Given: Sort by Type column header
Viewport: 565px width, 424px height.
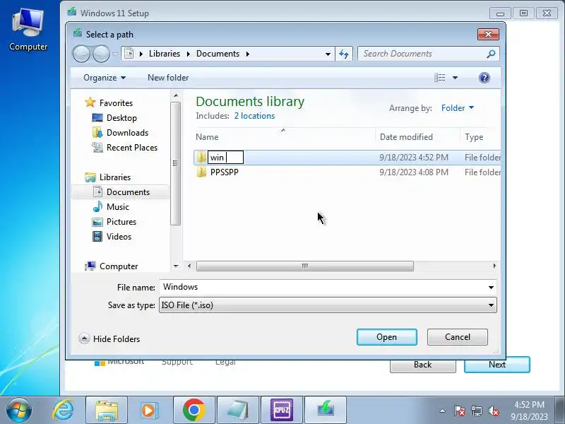Looking at the screenshot, I should 481,137.
